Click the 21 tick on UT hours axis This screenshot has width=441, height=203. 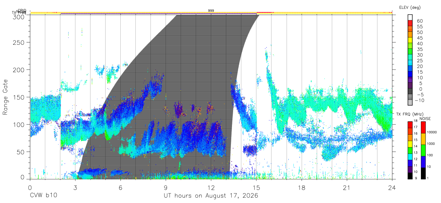[x=347, y=188]
